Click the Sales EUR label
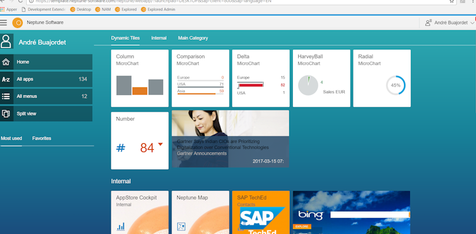 334,92
